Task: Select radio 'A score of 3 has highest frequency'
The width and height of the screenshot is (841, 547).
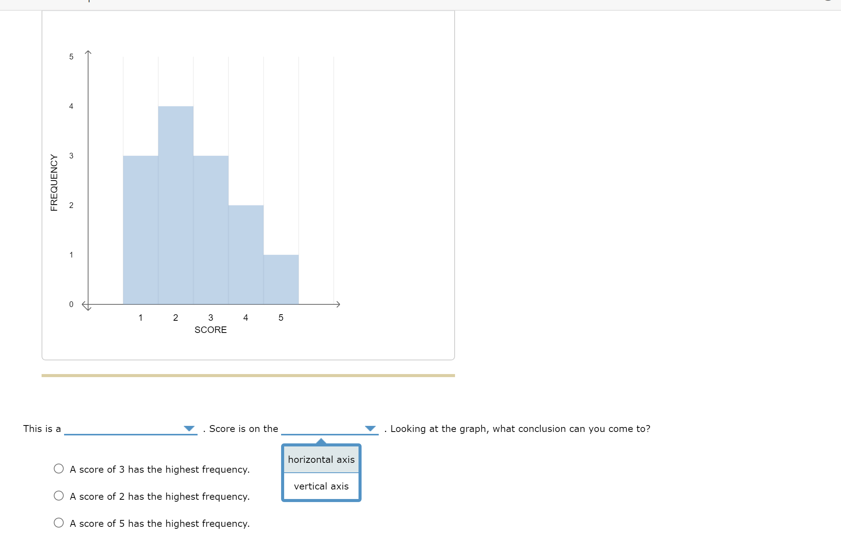Action: point(59,469)
